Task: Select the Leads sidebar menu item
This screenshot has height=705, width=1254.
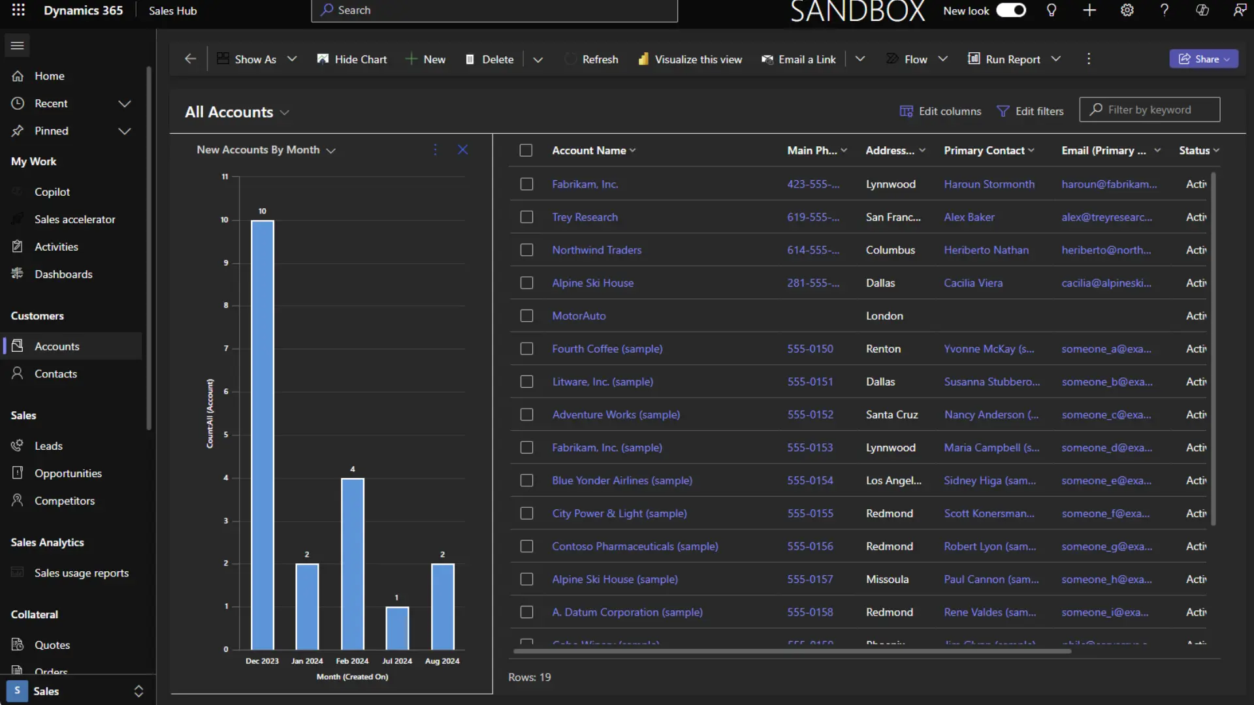Action: coord(48,445)
